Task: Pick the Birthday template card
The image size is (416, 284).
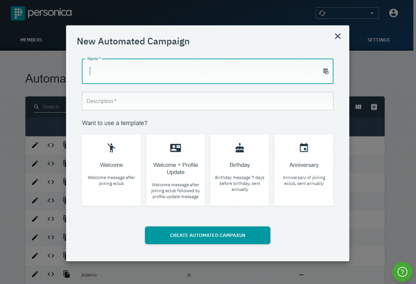Action: tap(239, 170)
